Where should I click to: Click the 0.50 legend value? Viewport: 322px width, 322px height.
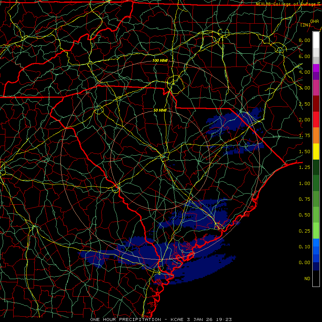(x=304, y=215)
